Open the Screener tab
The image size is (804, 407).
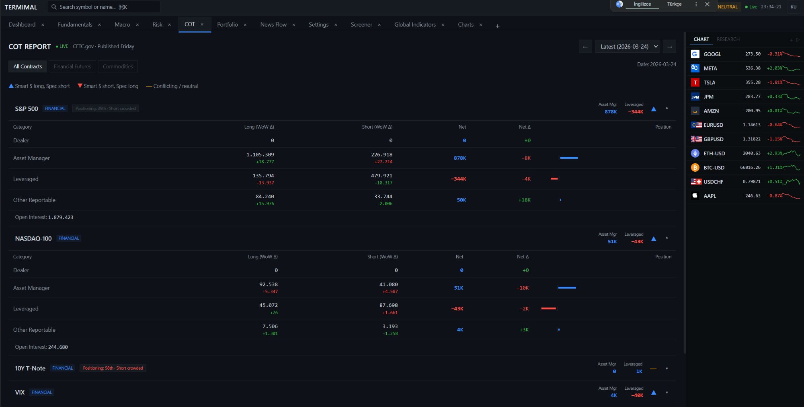(x=361, y=25)
